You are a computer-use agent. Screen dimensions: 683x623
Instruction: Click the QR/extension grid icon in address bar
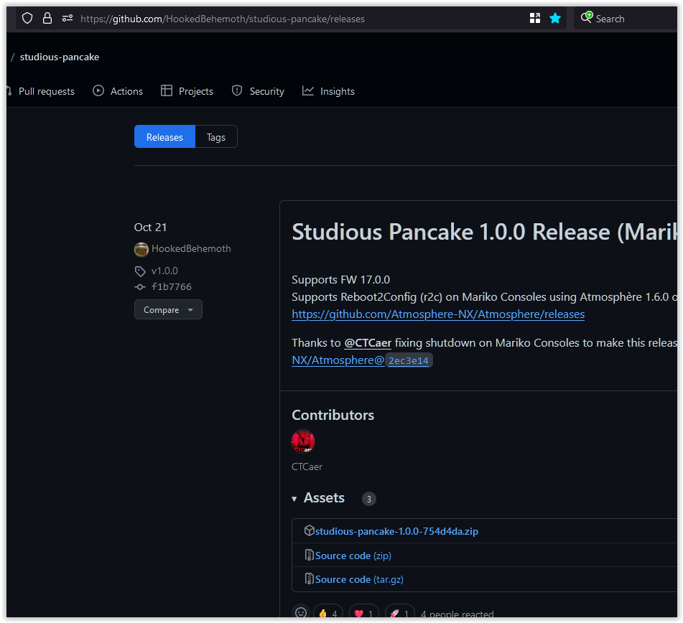click(535, 18)
